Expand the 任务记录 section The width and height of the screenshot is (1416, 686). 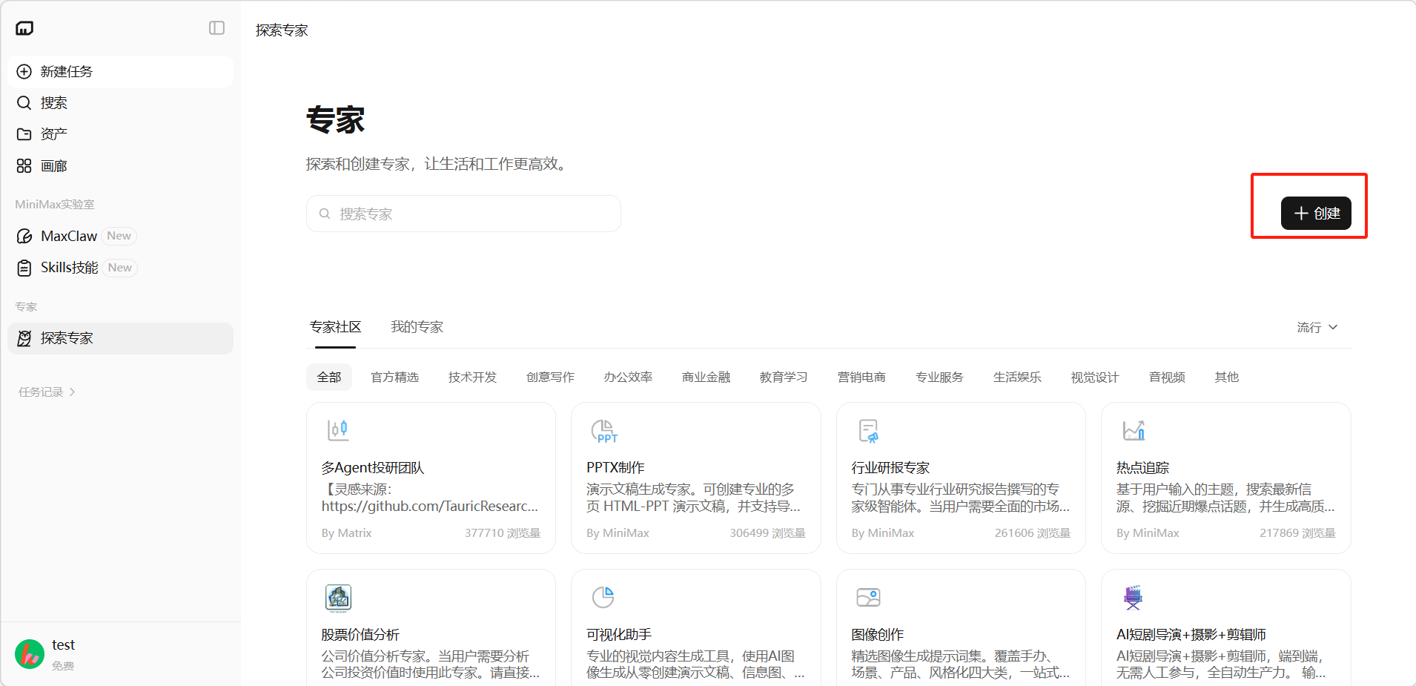point(47,392)
